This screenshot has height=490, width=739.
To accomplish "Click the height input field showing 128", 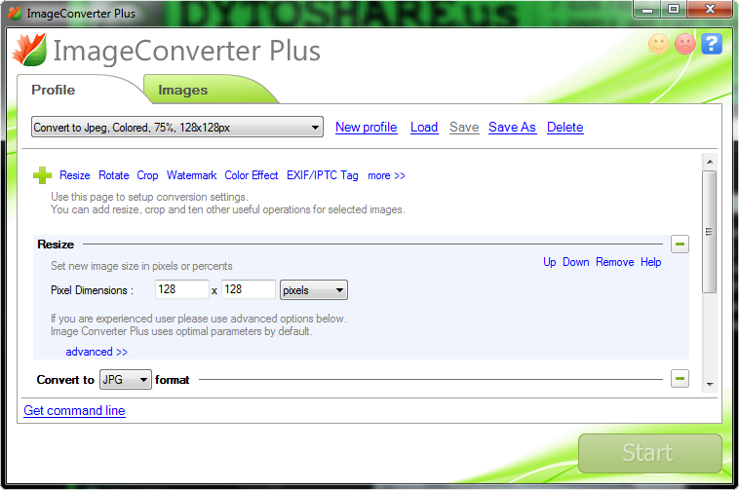I will (x=249, y=289).
